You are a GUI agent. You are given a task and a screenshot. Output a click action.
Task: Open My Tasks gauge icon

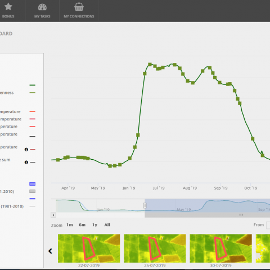click(x=42, y=7)
